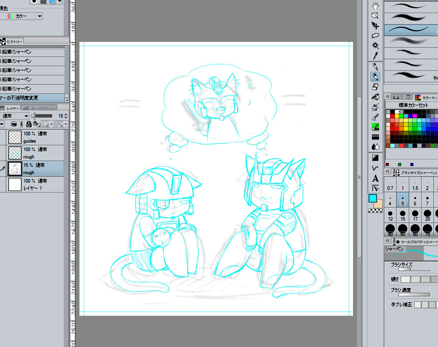Toggle visibility box of guides layer
This screenshot has width=438, height=347.
point(3,137)
